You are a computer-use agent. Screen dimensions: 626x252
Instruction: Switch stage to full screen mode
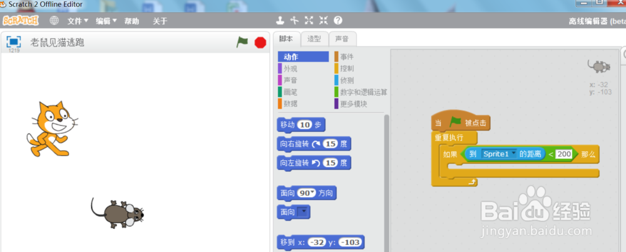14,41
